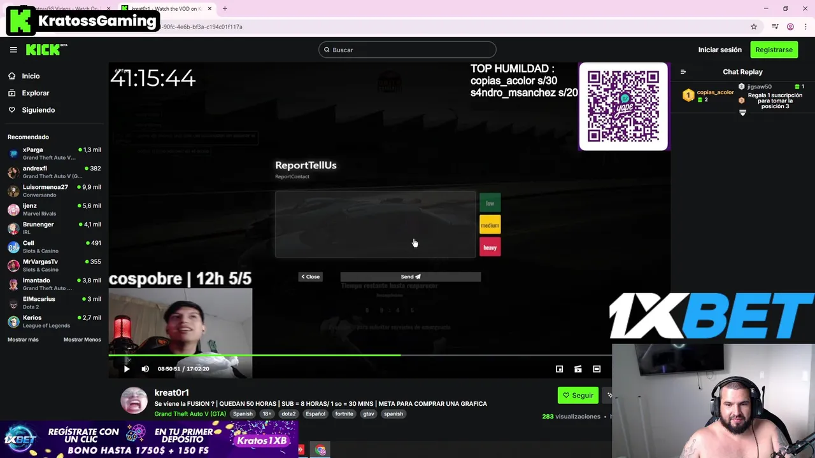This screenshot has width=815, height=458.
Task: Focus the Buscar search field
Action: tap(407, 50)
